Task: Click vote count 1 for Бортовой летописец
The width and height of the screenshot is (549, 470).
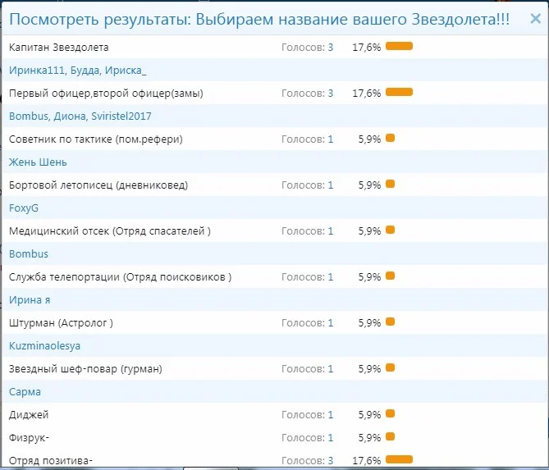Action: pos(331,185)
